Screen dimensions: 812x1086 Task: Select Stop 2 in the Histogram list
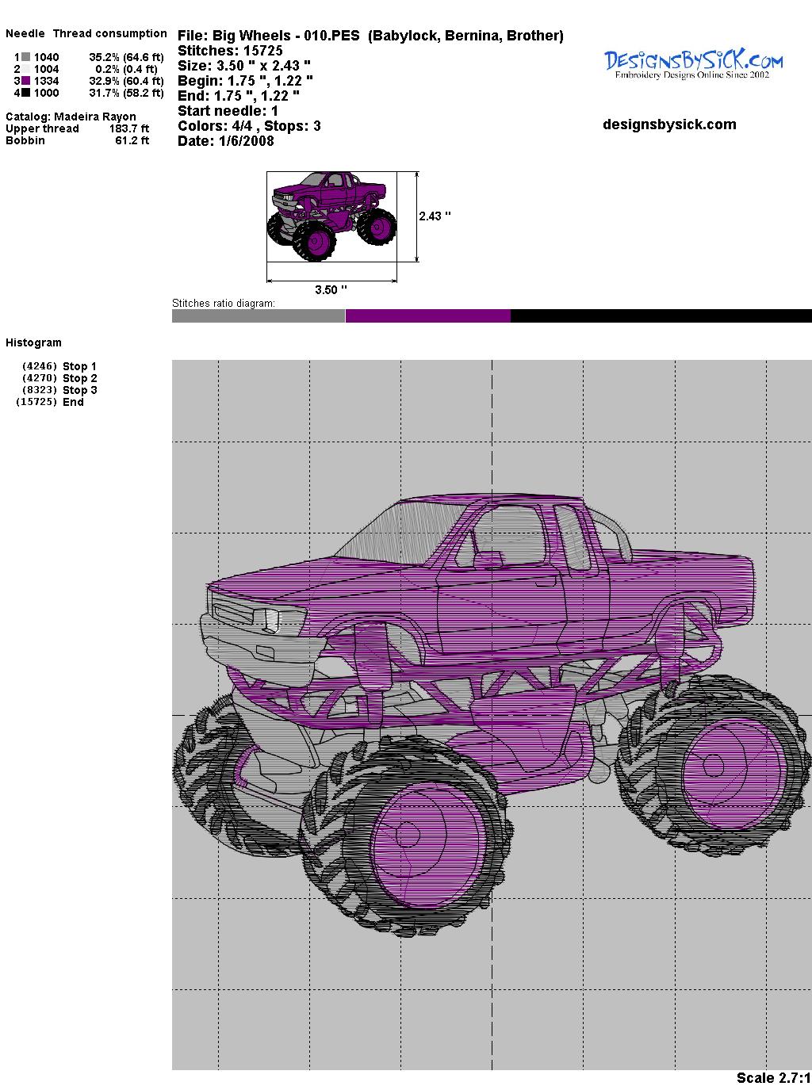point(79,378)
